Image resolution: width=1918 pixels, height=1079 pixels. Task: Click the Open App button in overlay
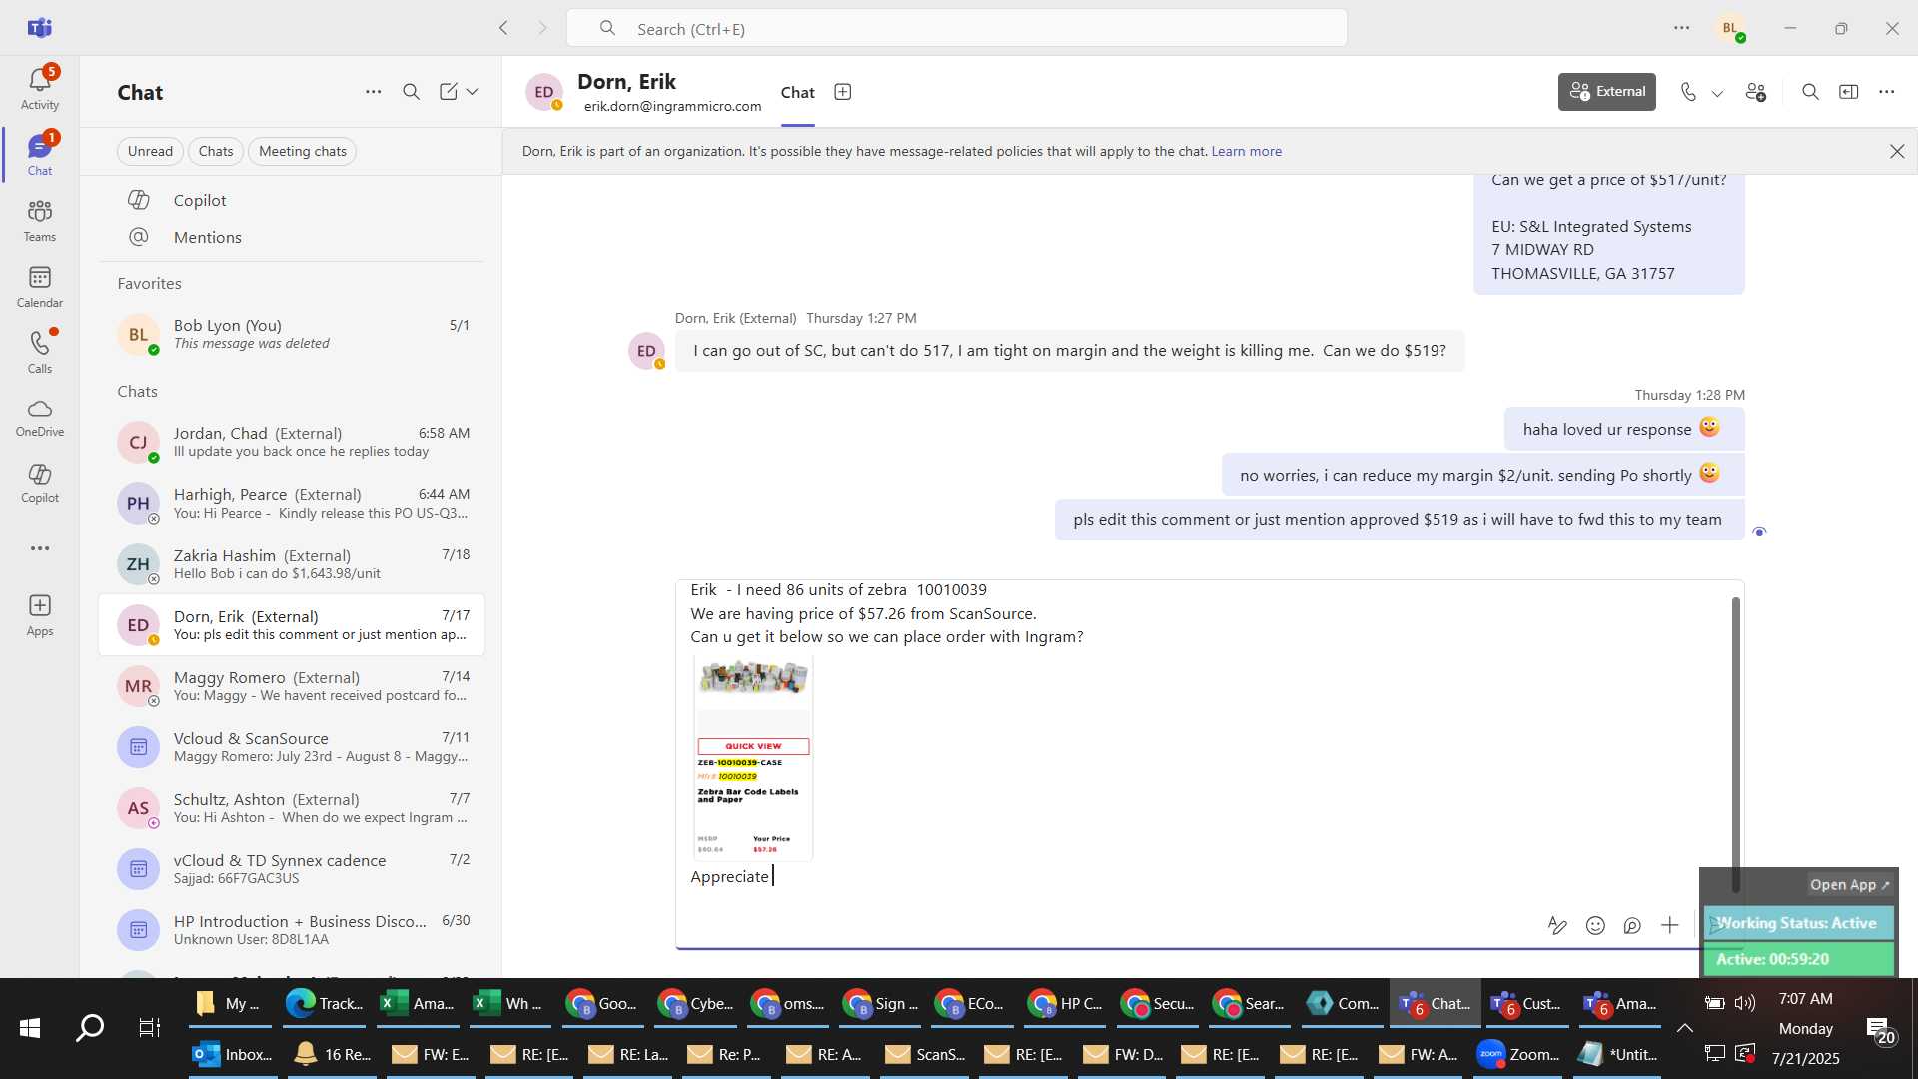click(x=1849, y=884)
